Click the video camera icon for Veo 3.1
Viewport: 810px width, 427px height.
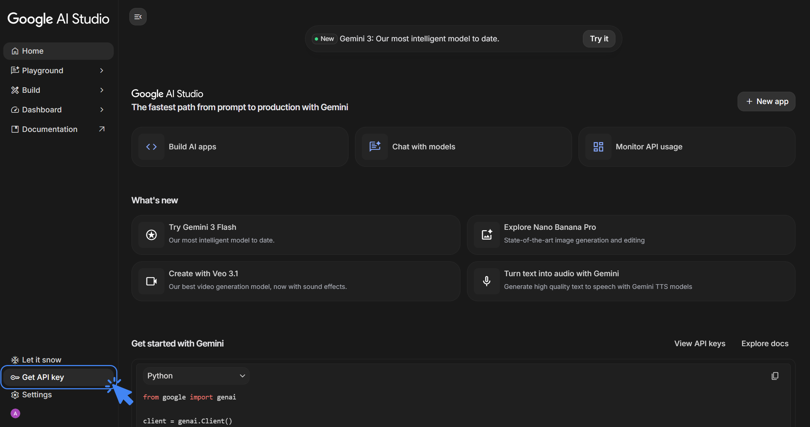pos(151,281)
